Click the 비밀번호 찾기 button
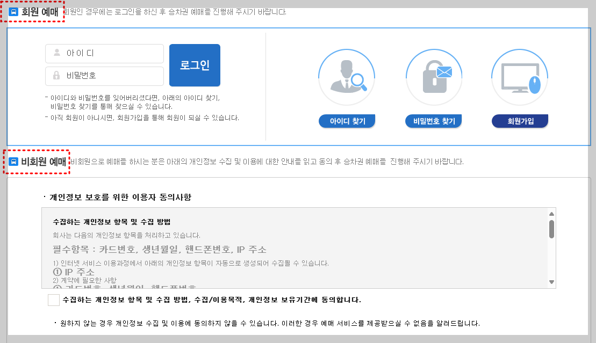 click(434, 121)
